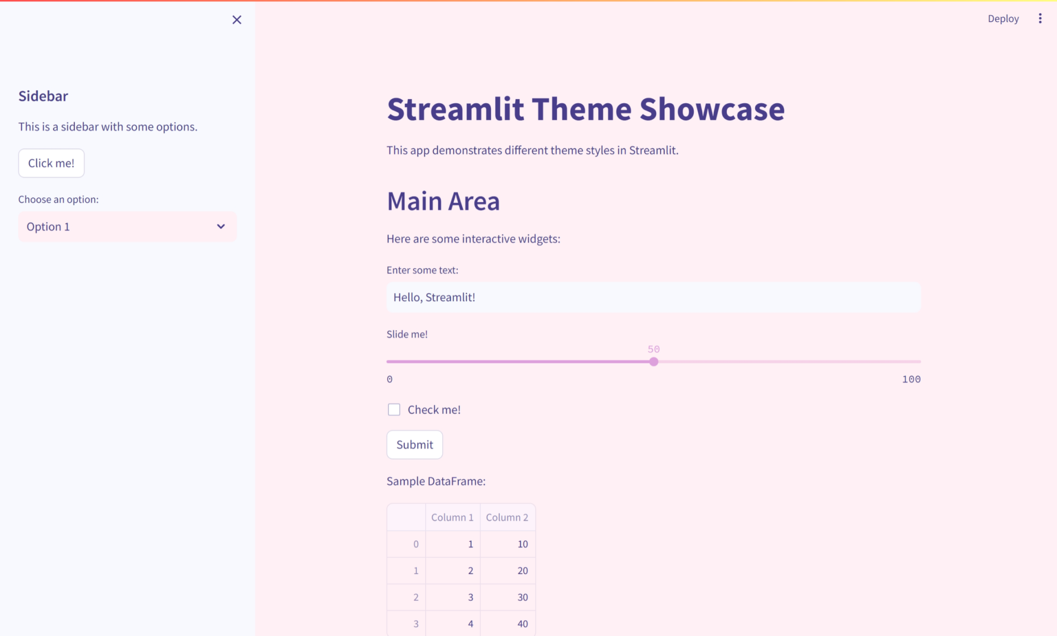Focus the 'Enter some text' input field
Screen dimensions: 1057x636
point(653,297)
